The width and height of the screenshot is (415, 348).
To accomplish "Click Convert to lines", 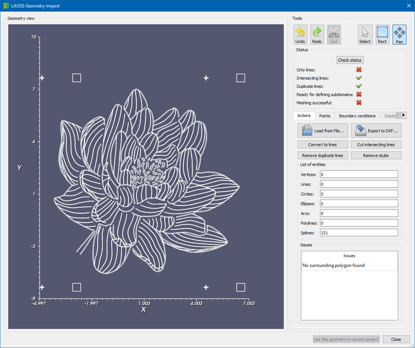I will tap(322, 144).
